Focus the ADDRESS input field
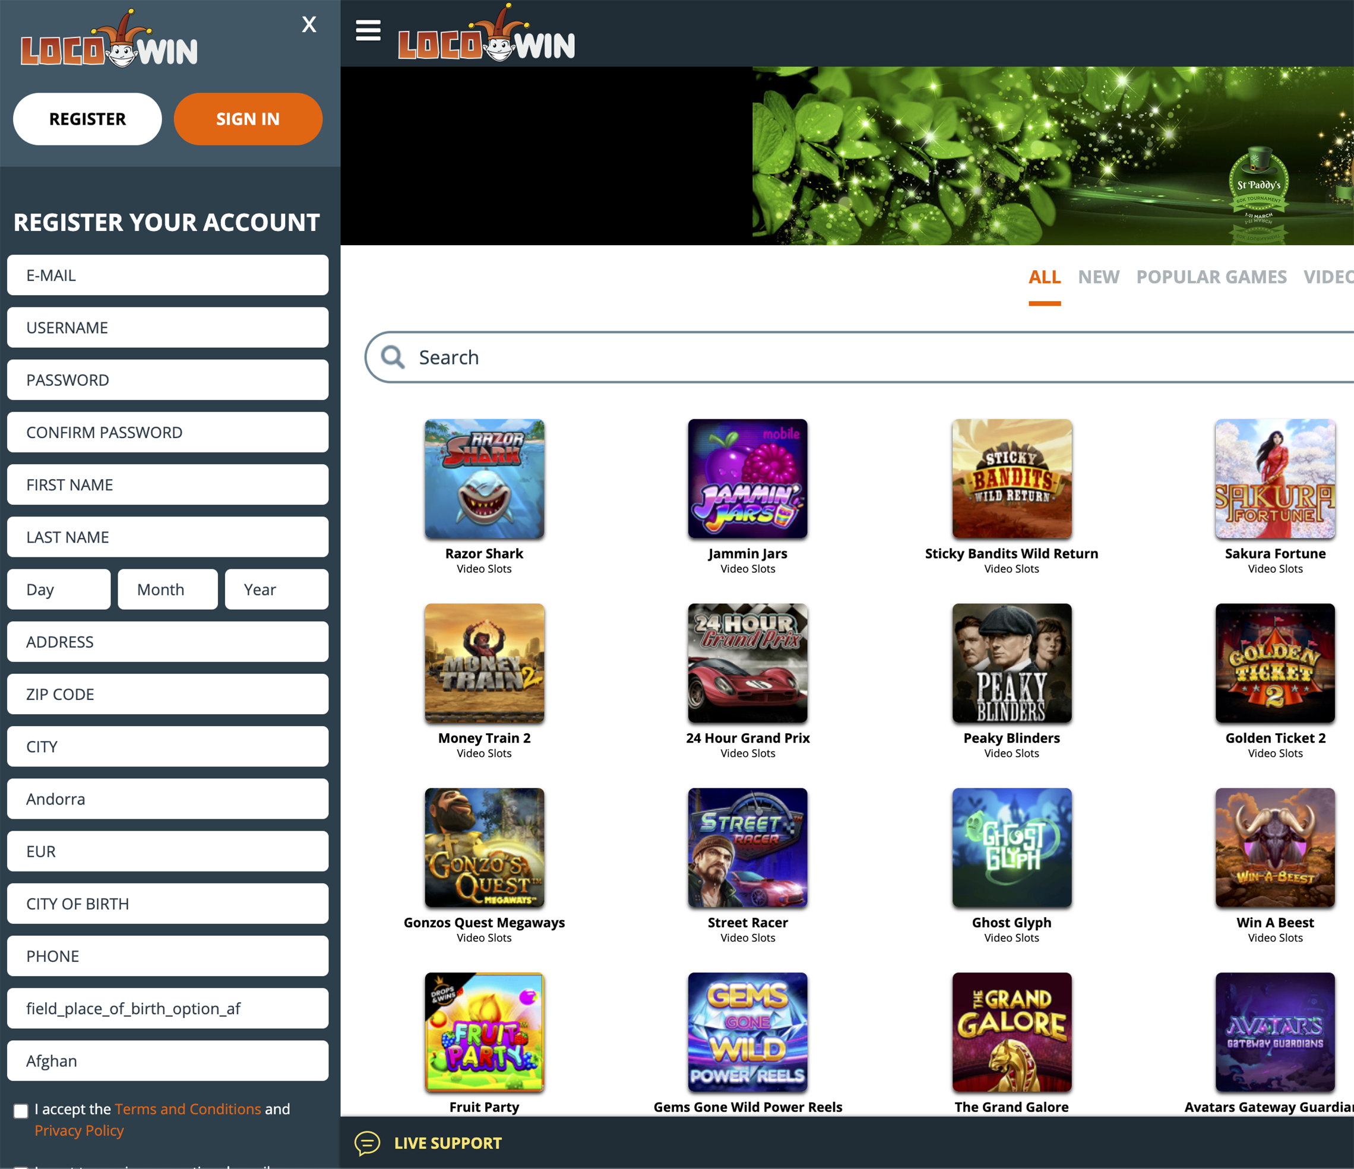1354x1169 pixels. pos(168,642)
